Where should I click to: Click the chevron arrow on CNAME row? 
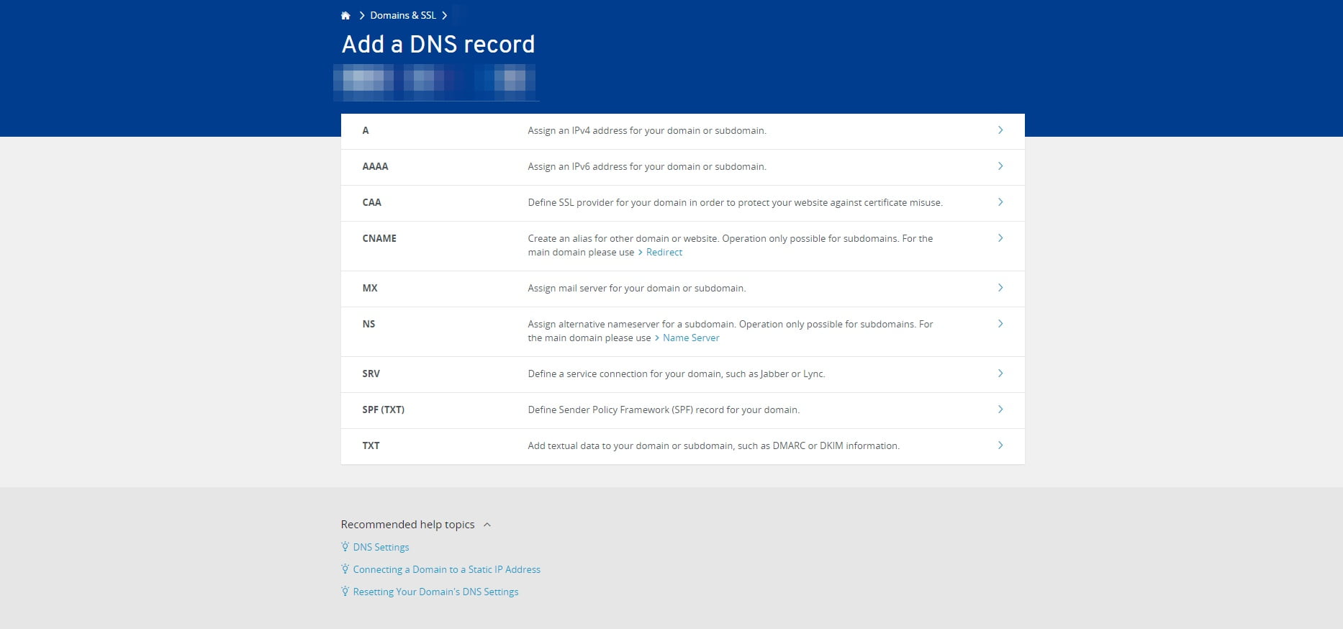(1000, 238)
